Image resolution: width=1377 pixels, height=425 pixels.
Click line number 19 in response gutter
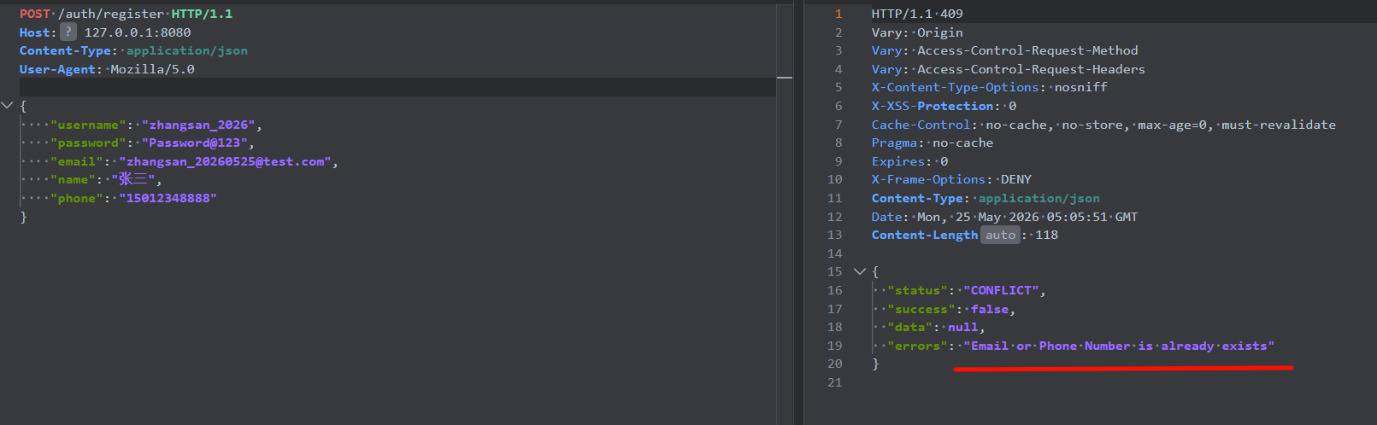[x=835, y=346]
